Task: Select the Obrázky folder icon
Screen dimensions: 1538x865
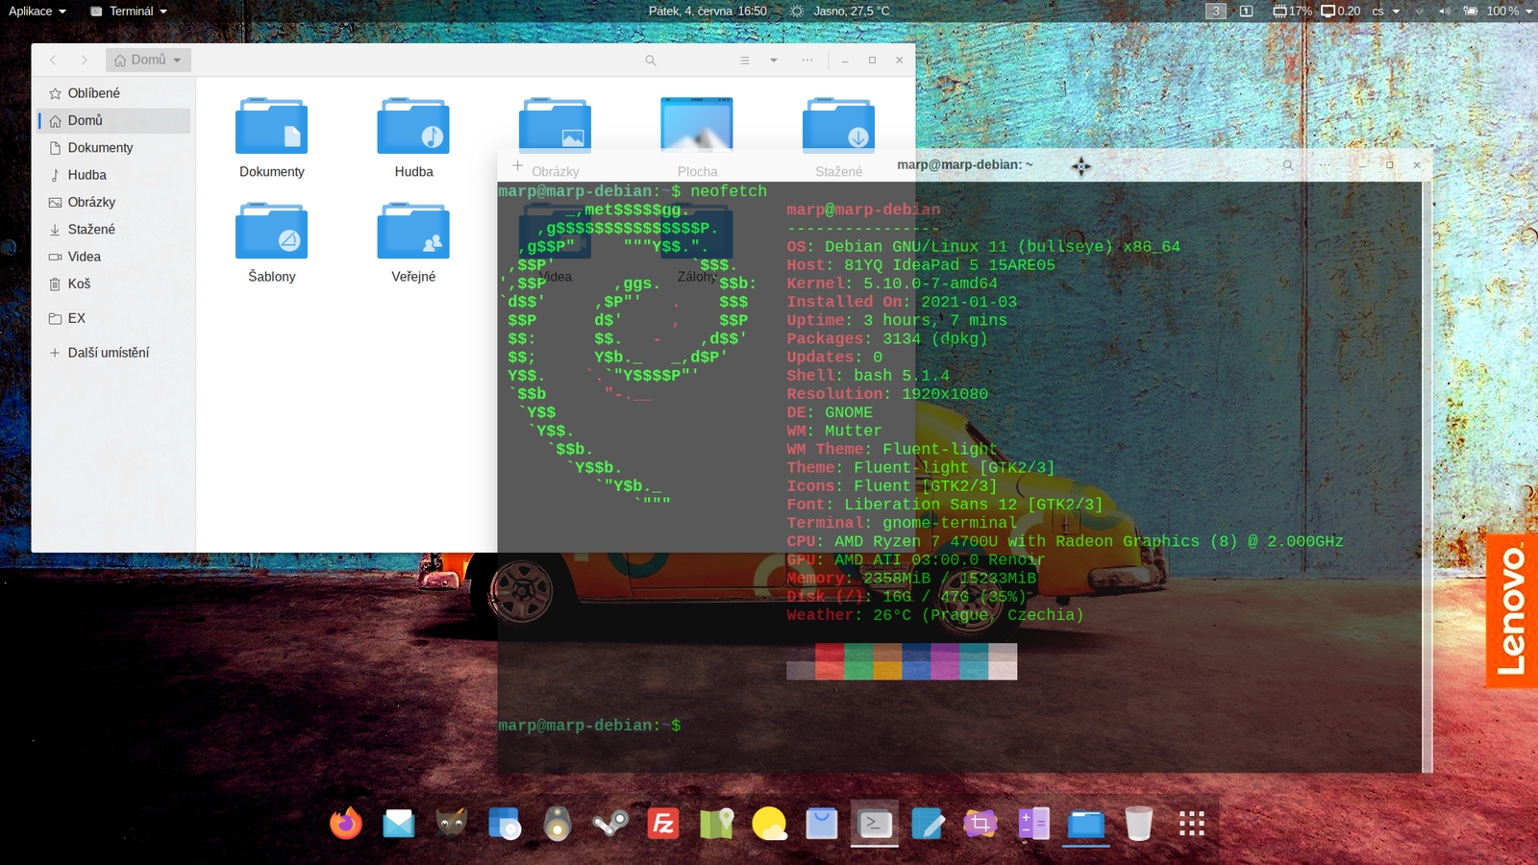Action: click(555, 124)
